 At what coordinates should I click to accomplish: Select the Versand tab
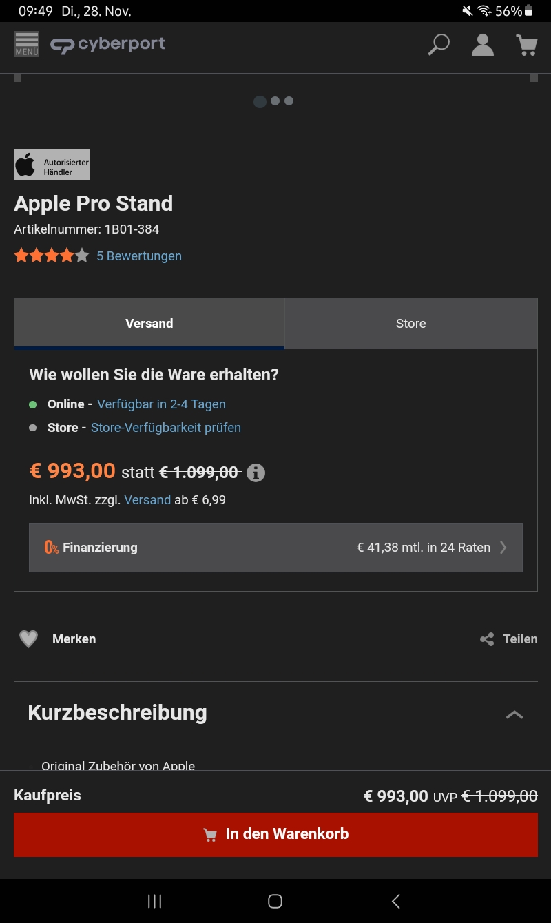coord(149,323)
